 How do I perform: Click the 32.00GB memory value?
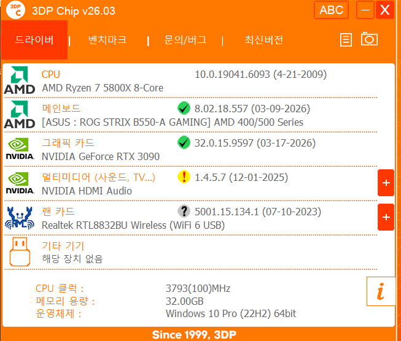(x=184, y=301)
